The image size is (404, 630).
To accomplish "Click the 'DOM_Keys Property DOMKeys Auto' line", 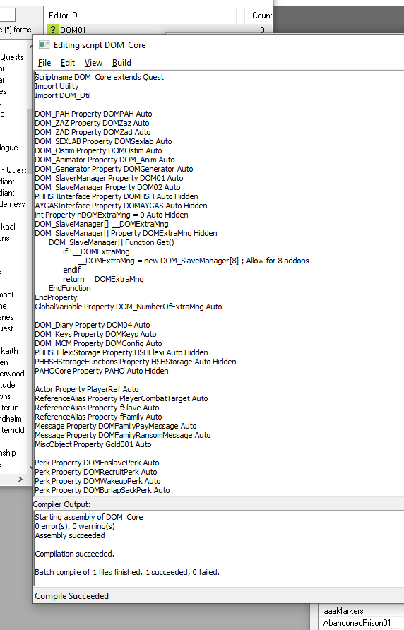I will coord(95,334).
